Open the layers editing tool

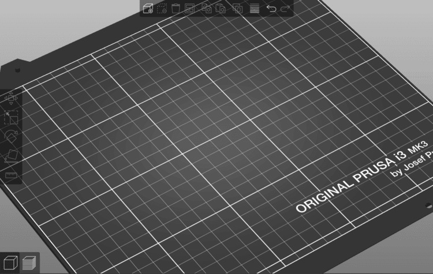255,8
